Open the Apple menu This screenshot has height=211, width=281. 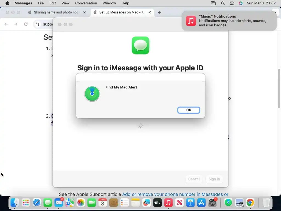click(x=7, y=3)
